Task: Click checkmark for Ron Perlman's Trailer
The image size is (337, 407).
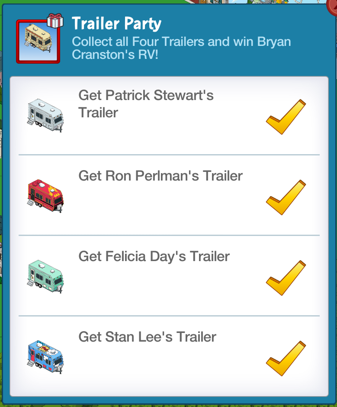Action: (286, 197)
